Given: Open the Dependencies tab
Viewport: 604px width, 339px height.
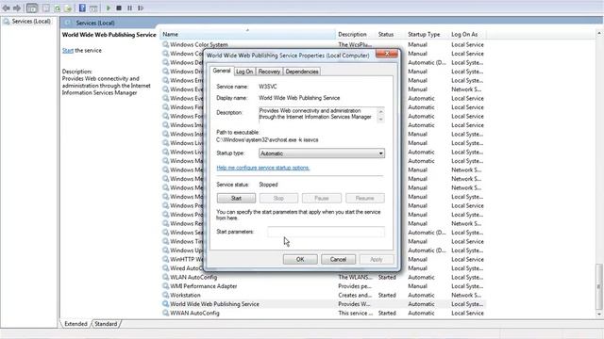Looking at the screenshot, I should 302,72.
